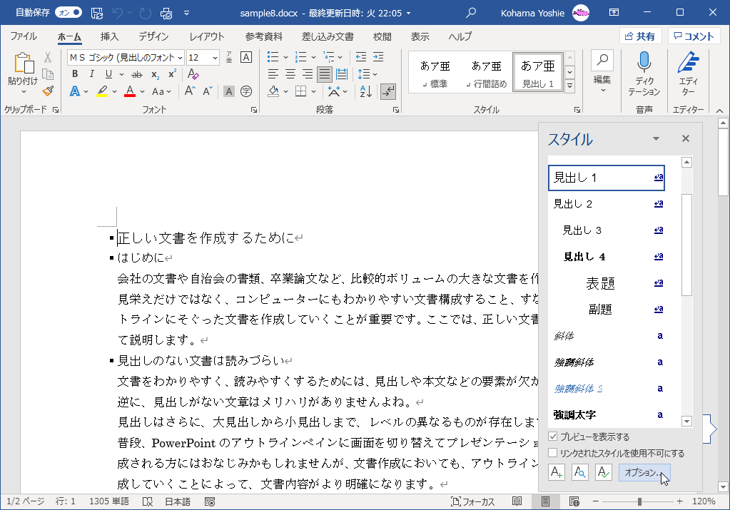
Task: Click the New Style button in the Styles pane
Action: coord(556,472)
